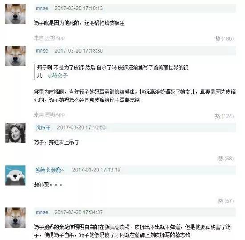Open mnse avatar on the 17:34:37 comment

point(16,218)
